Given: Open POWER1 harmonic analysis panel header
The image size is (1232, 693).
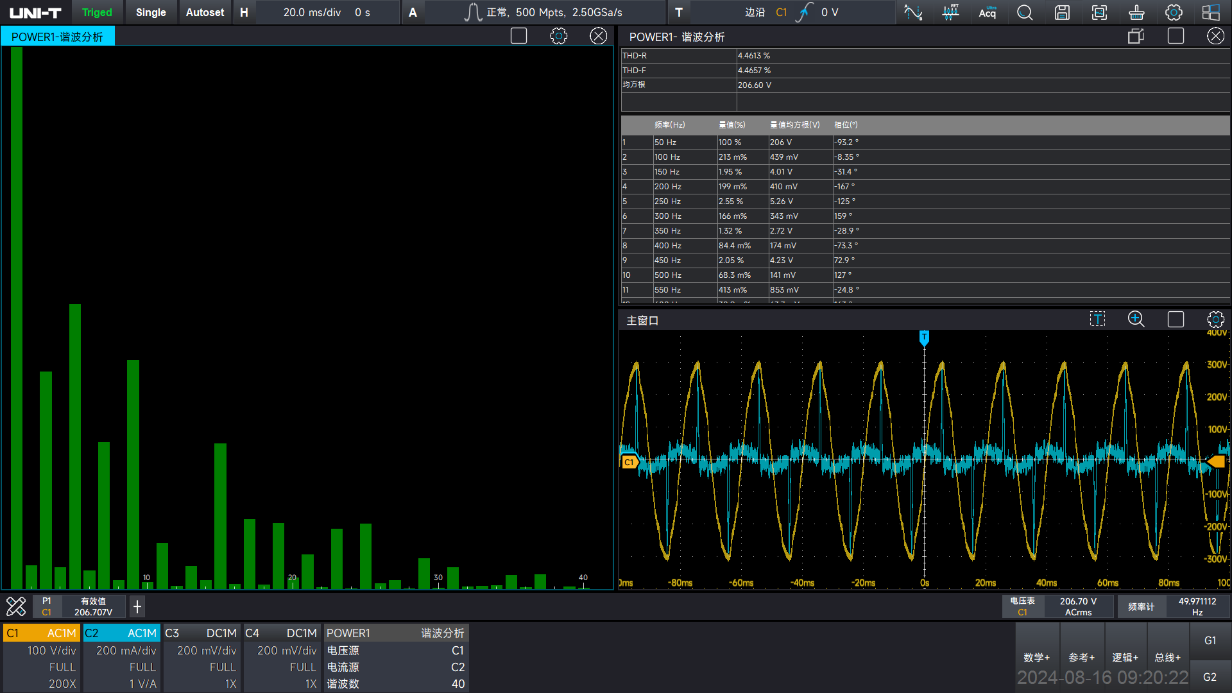Looking at the screenshot, I should tap(396, 633).
